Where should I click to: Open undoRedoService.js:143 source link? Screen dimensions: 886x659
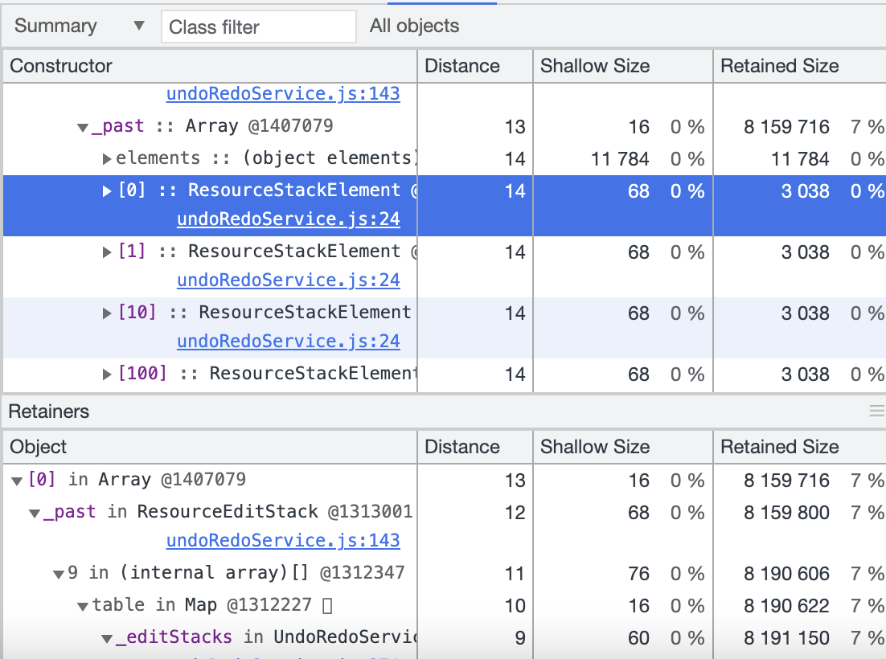[x=283, y=94]
